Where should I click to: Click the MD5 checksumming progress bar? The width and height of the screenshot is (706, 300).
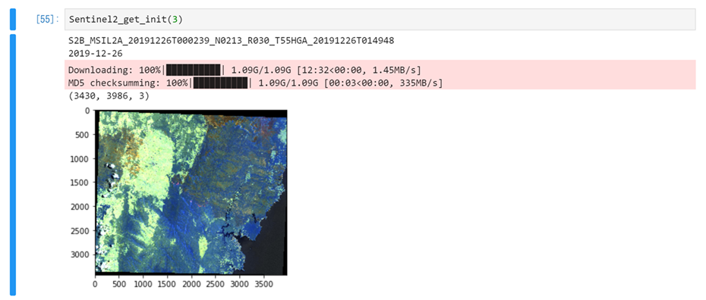pos(220,83)
